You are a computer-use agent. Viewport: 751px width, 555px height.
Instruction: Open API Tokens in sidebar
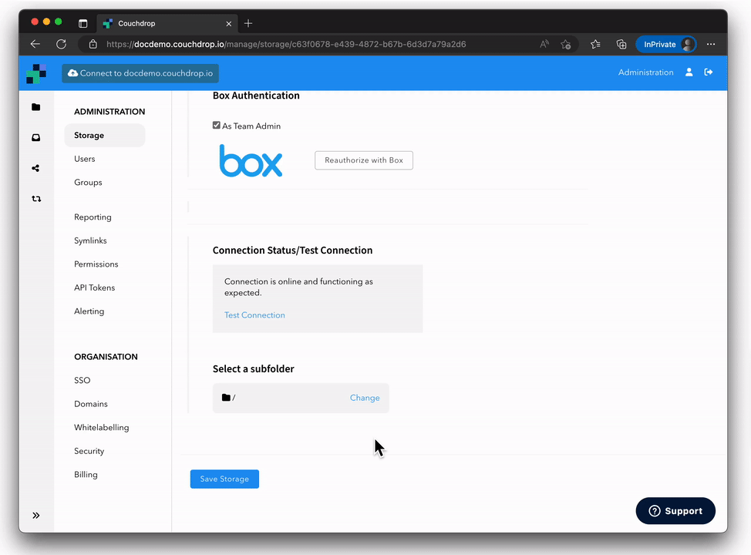coord(94,288)
